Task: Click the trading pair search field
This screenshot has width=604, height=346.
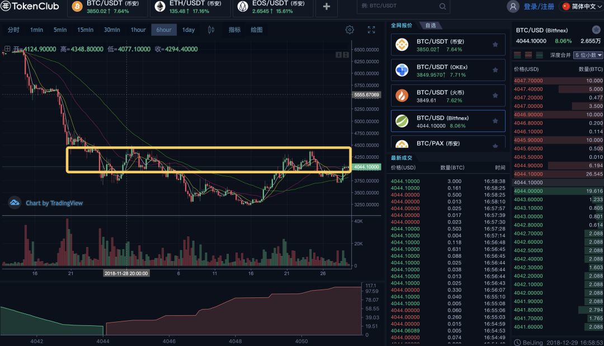Action: (x=404, y=6)
